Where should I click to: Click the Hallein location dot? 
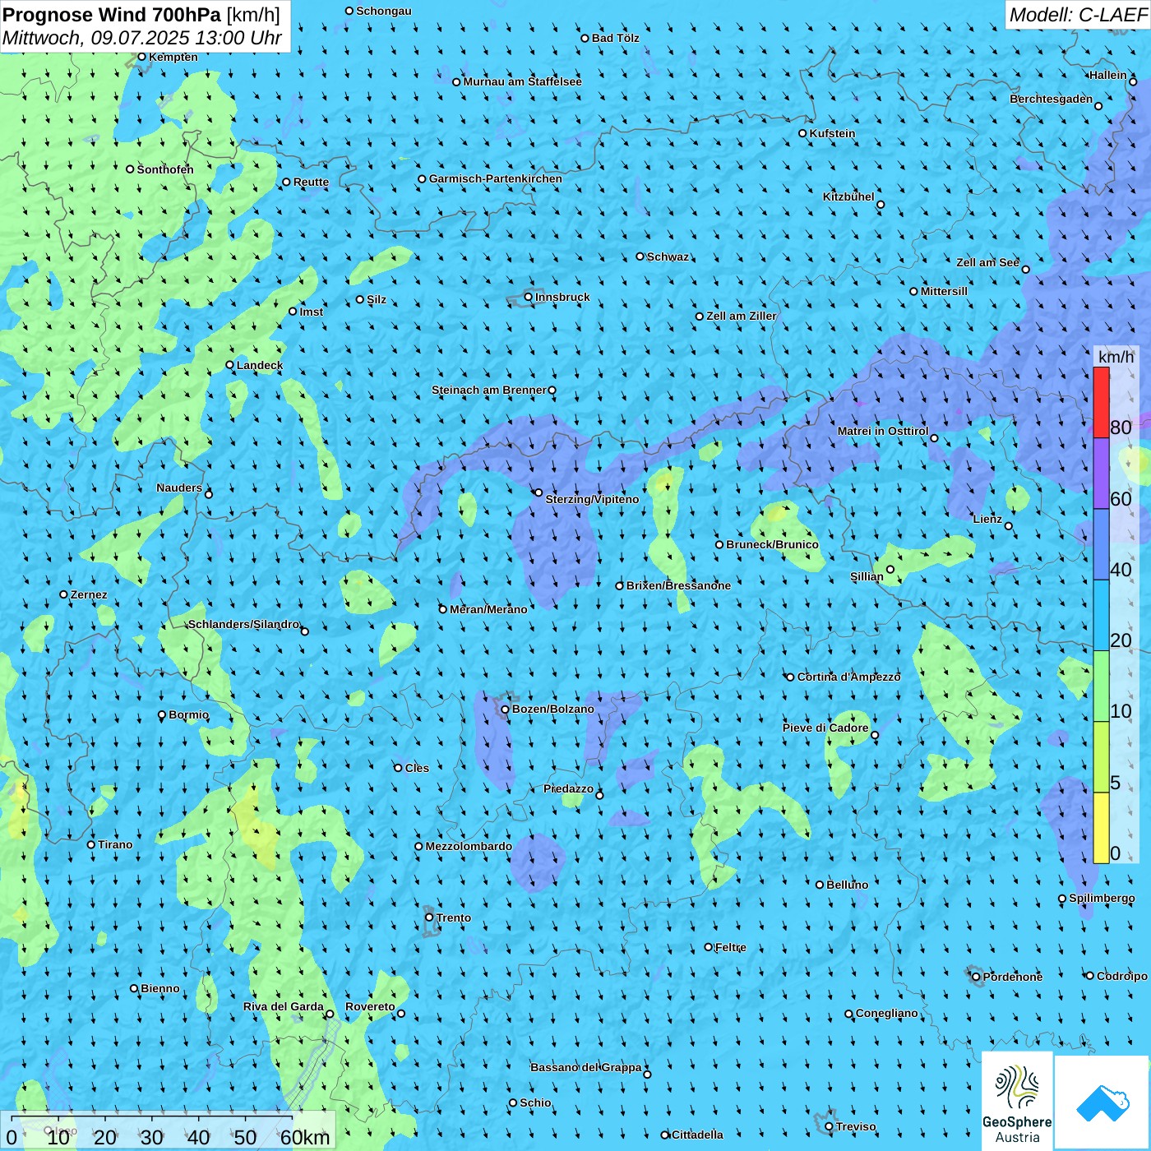click(1133, 81)
